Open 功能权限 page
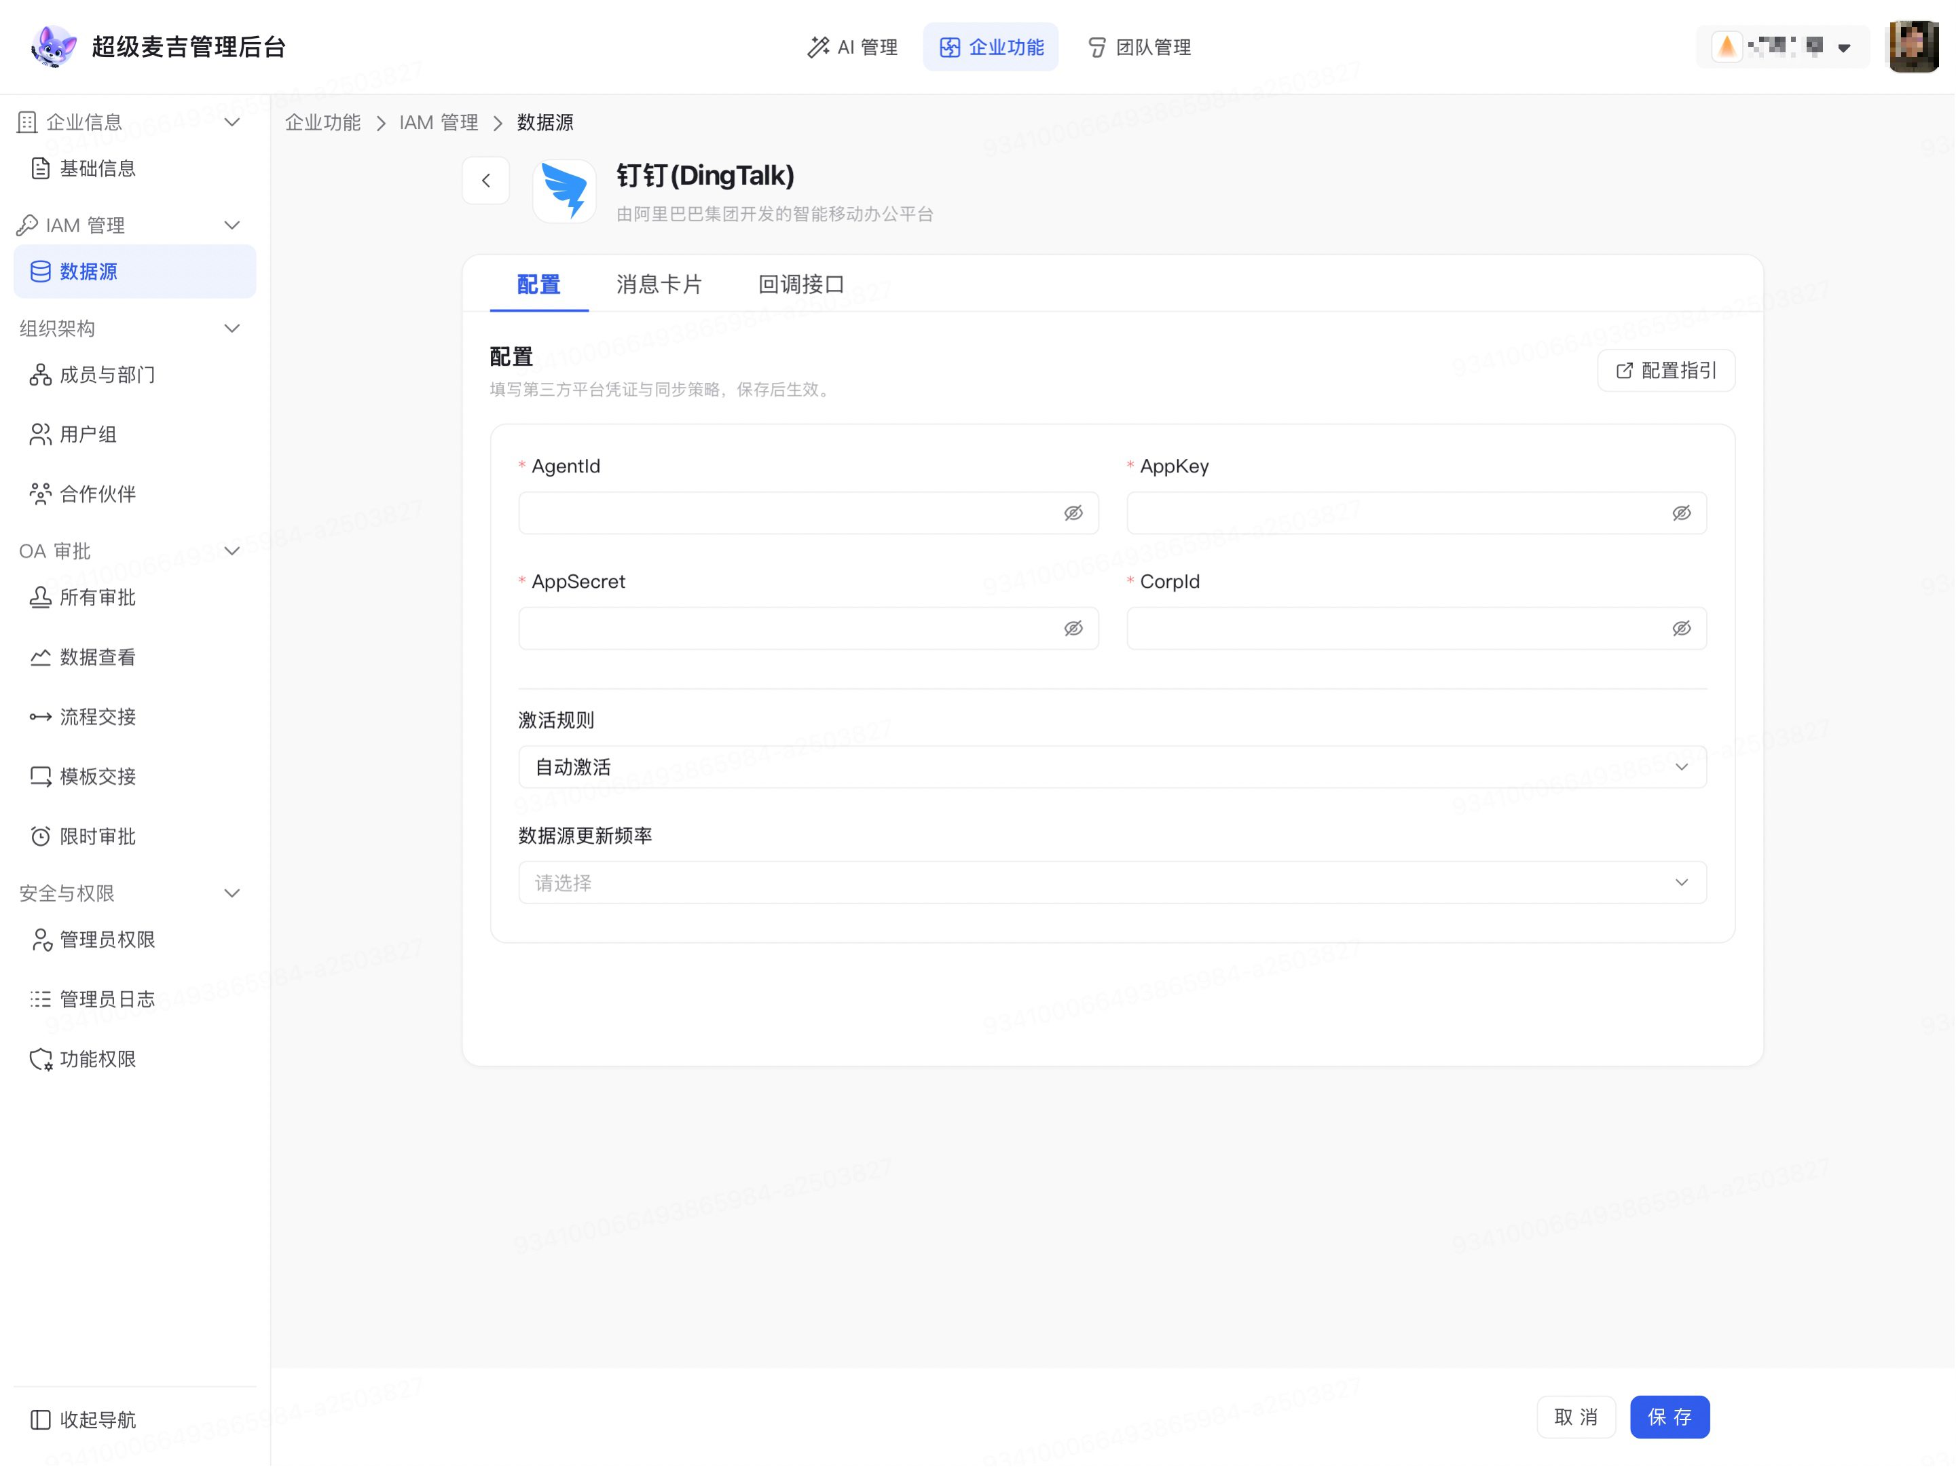The image size is (1956, 1467). [x=134, y=1060]
